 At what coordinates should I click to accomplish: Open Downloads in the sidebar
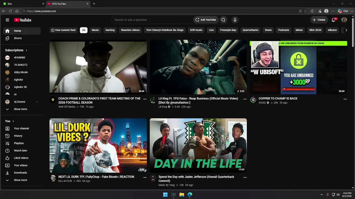(21, 173)
